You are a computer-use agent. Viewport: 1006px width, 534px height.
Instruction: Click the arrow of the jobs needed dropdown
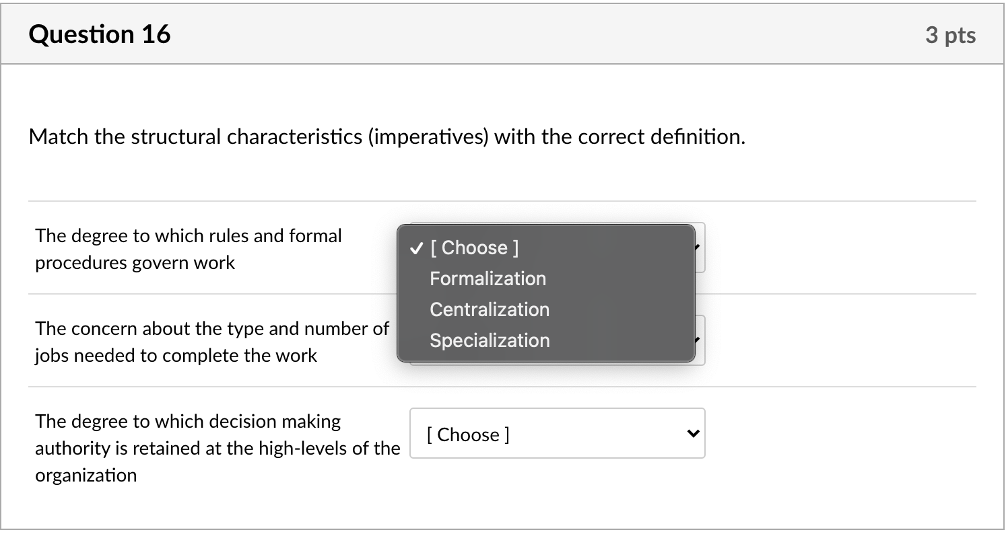699,340
